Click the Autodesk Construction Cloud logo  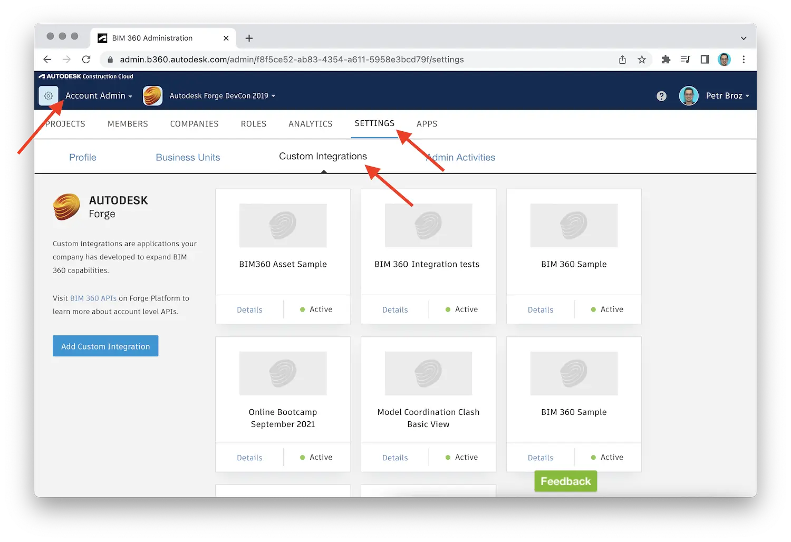point(86,76)
